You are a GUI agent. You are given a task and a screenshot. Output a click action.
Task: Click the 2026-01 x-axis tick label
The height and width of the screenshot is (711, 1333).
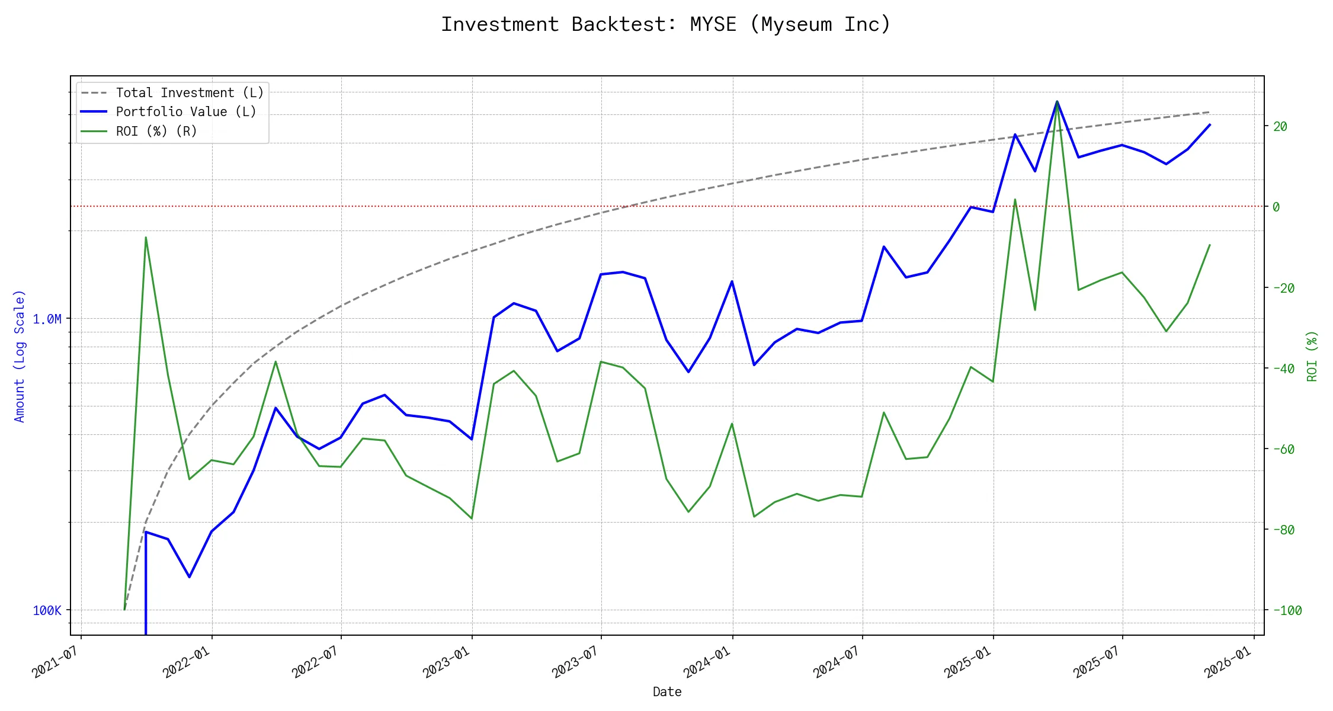click(x=1228, y=661)
